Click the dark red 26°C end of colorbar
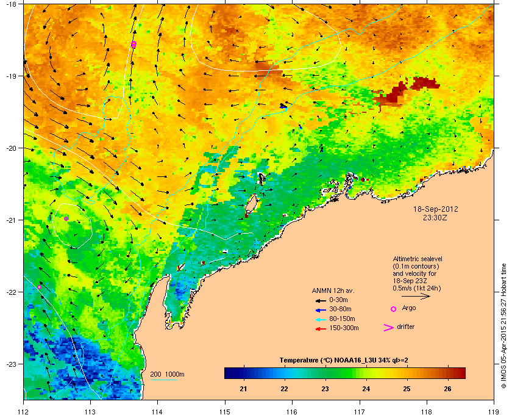 461,373
